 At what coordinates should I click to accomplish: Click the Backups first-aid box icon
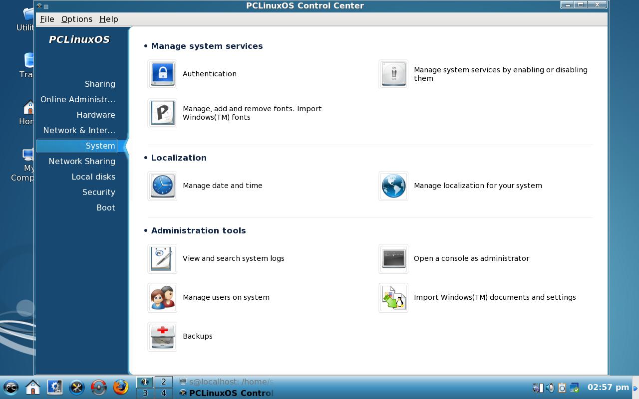tap(162, 337)
